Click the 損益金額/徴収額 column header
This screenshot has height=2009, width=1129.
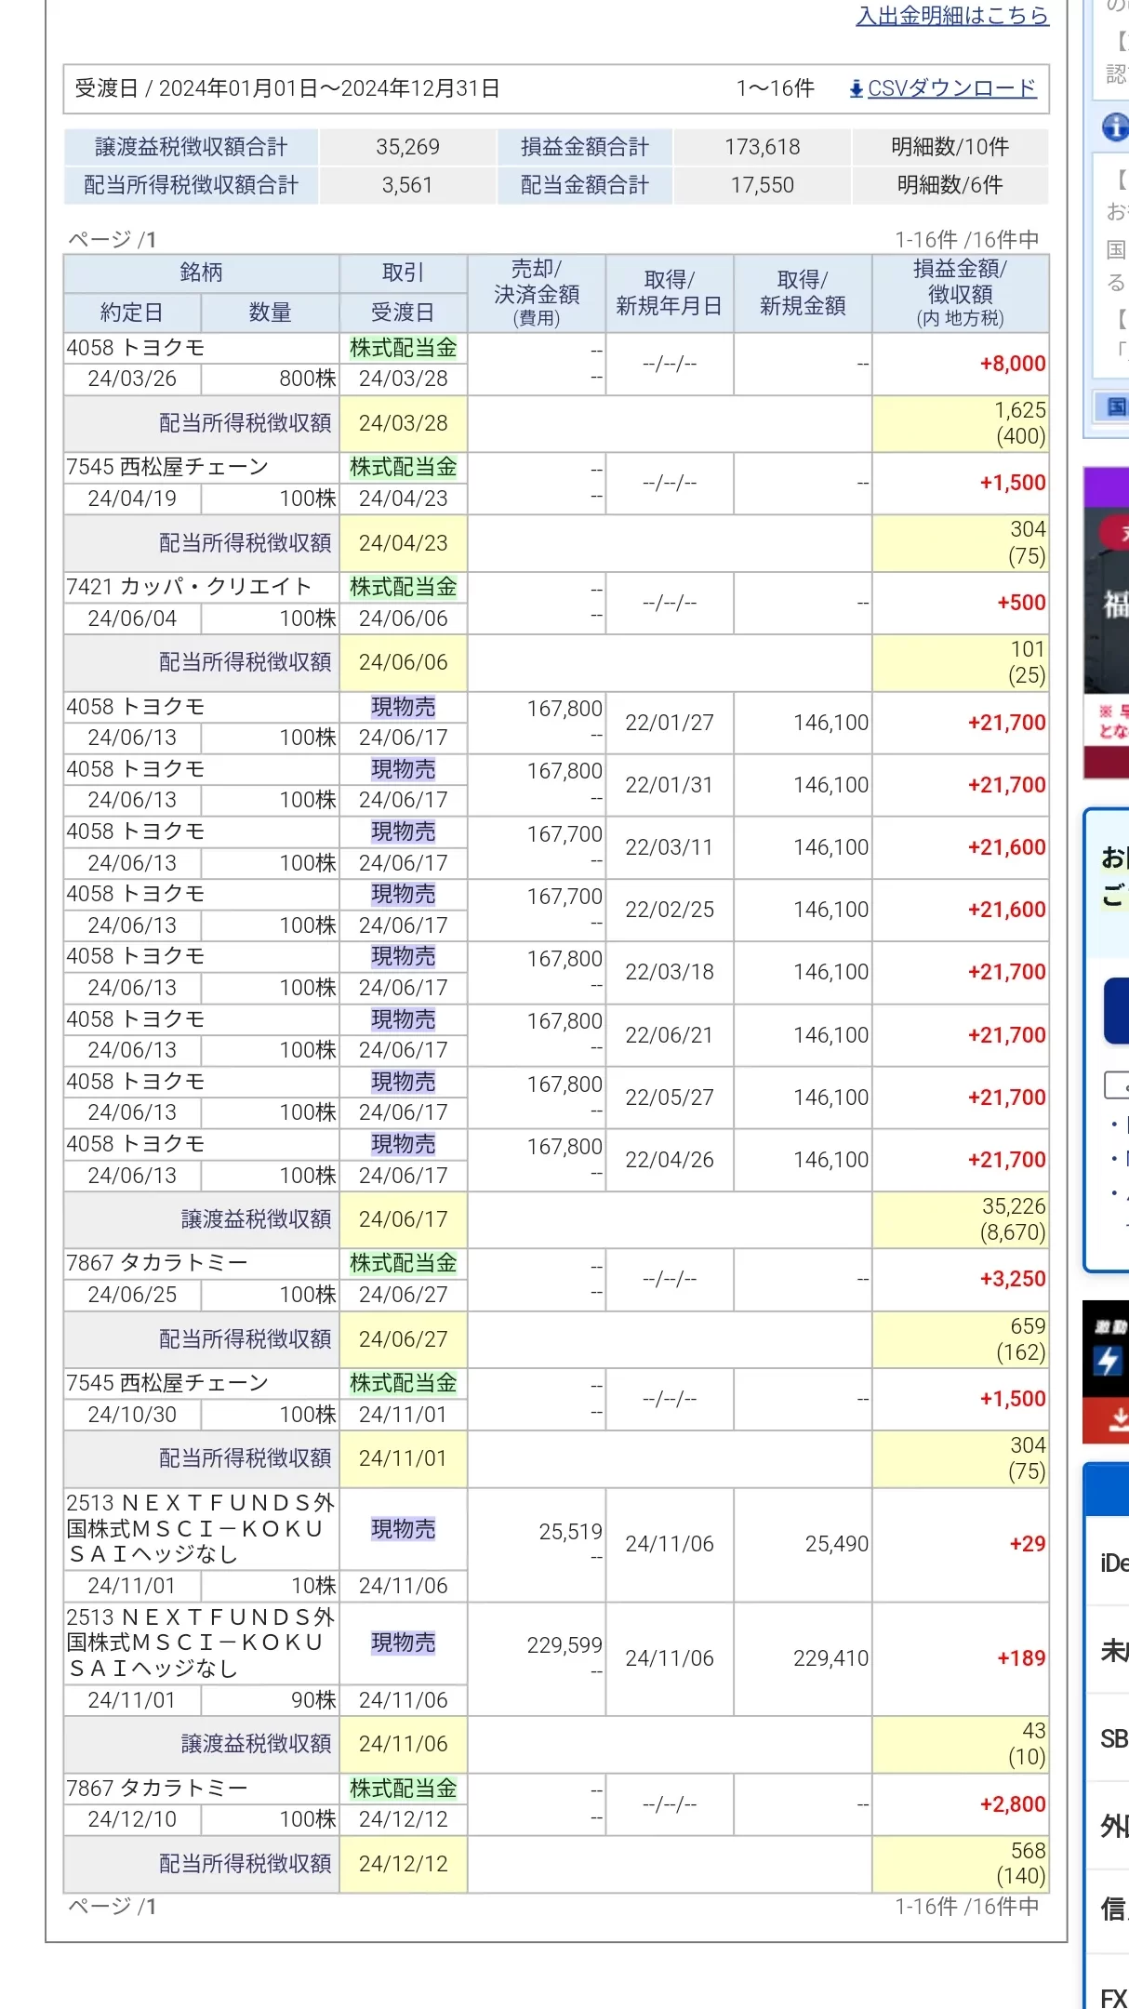tap(960, 293)
